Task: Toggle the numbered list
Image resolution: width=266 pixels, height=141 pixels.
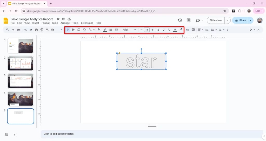Action: (220, 30)
